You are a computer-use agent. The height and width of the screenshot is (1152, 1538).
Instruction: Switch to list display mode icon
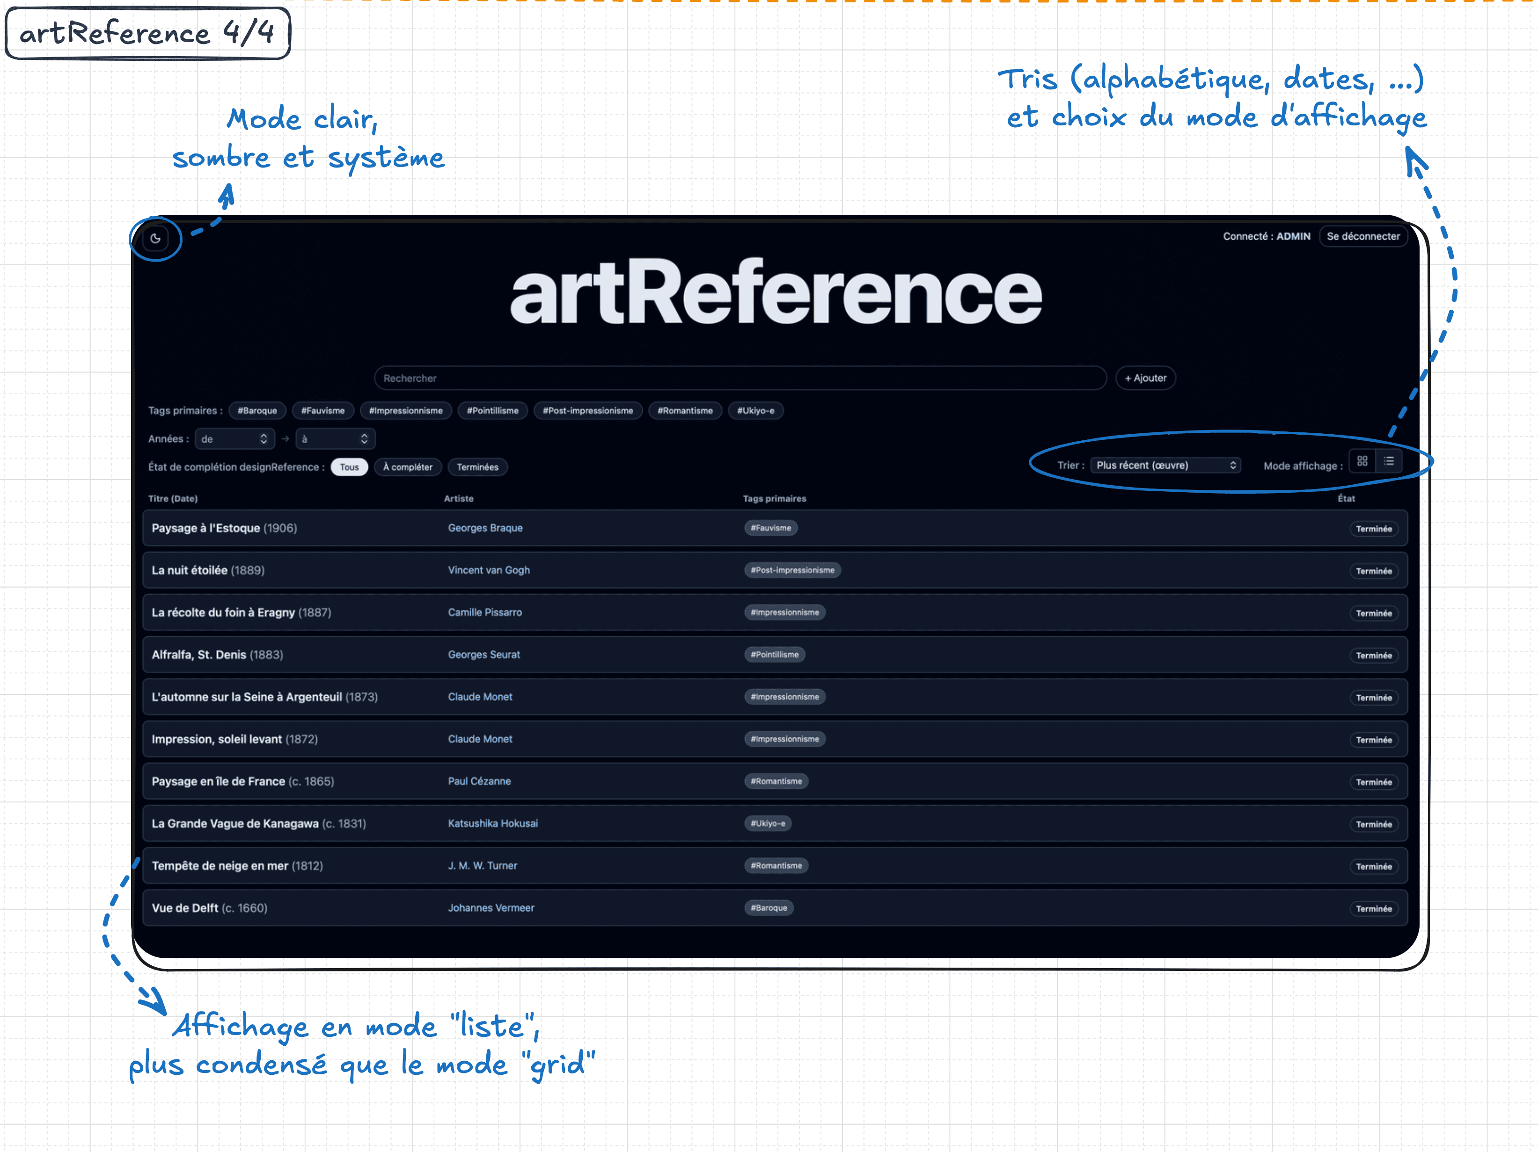click(x=1389, y=461)
